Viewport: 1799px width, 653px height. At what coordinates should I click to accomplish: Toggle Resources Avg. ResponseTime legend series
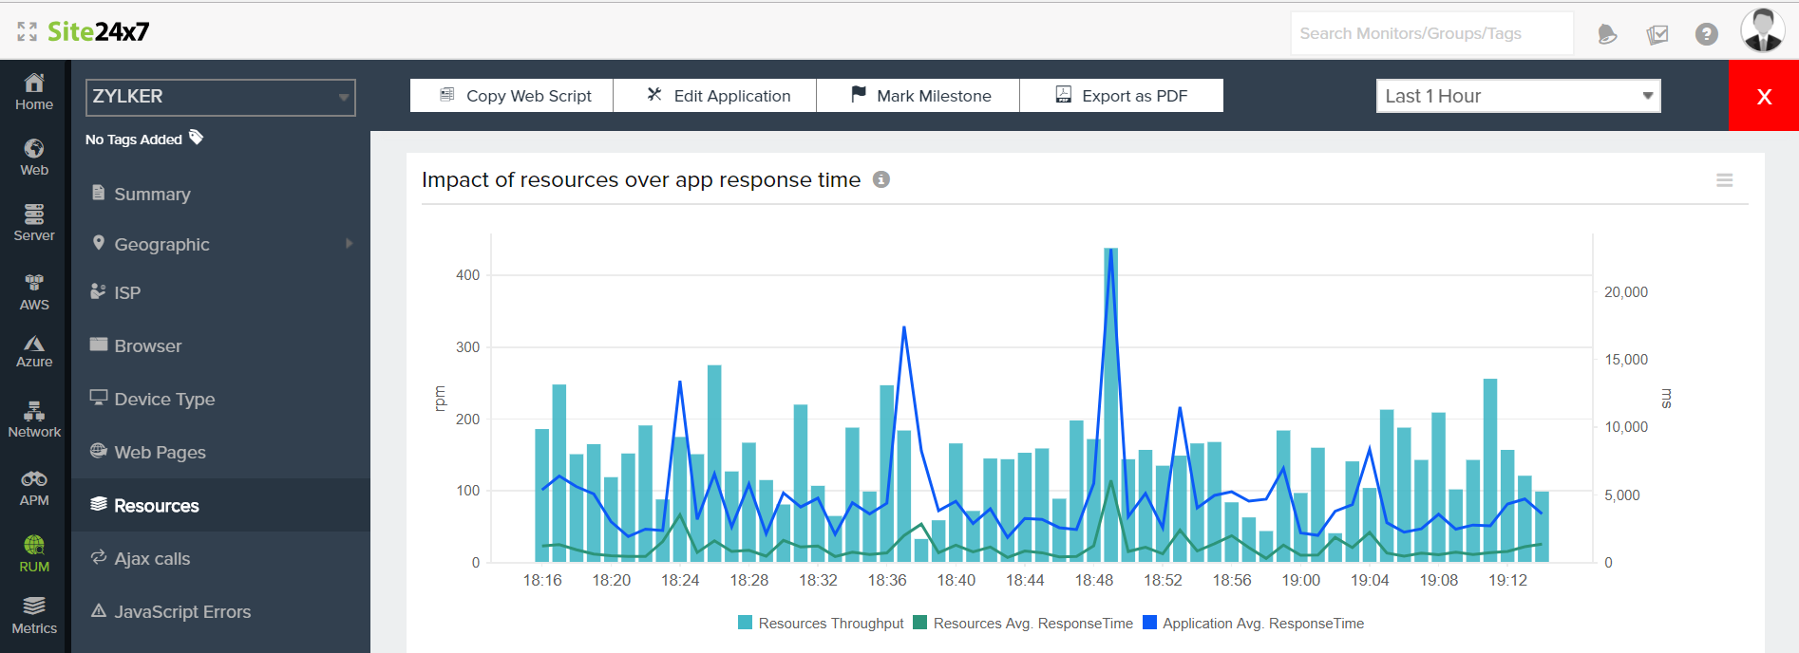(1023, 624)
